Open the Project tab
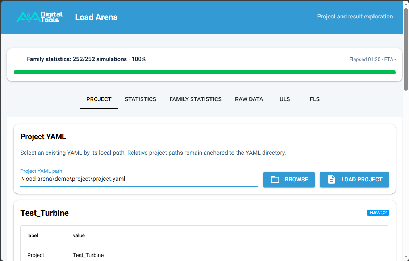The image size is (409, 261). (99, 99)
